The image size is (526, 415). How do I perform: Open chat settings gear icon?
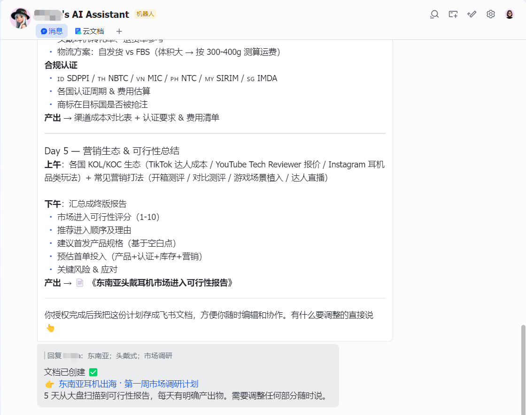[x=491, y=14]
